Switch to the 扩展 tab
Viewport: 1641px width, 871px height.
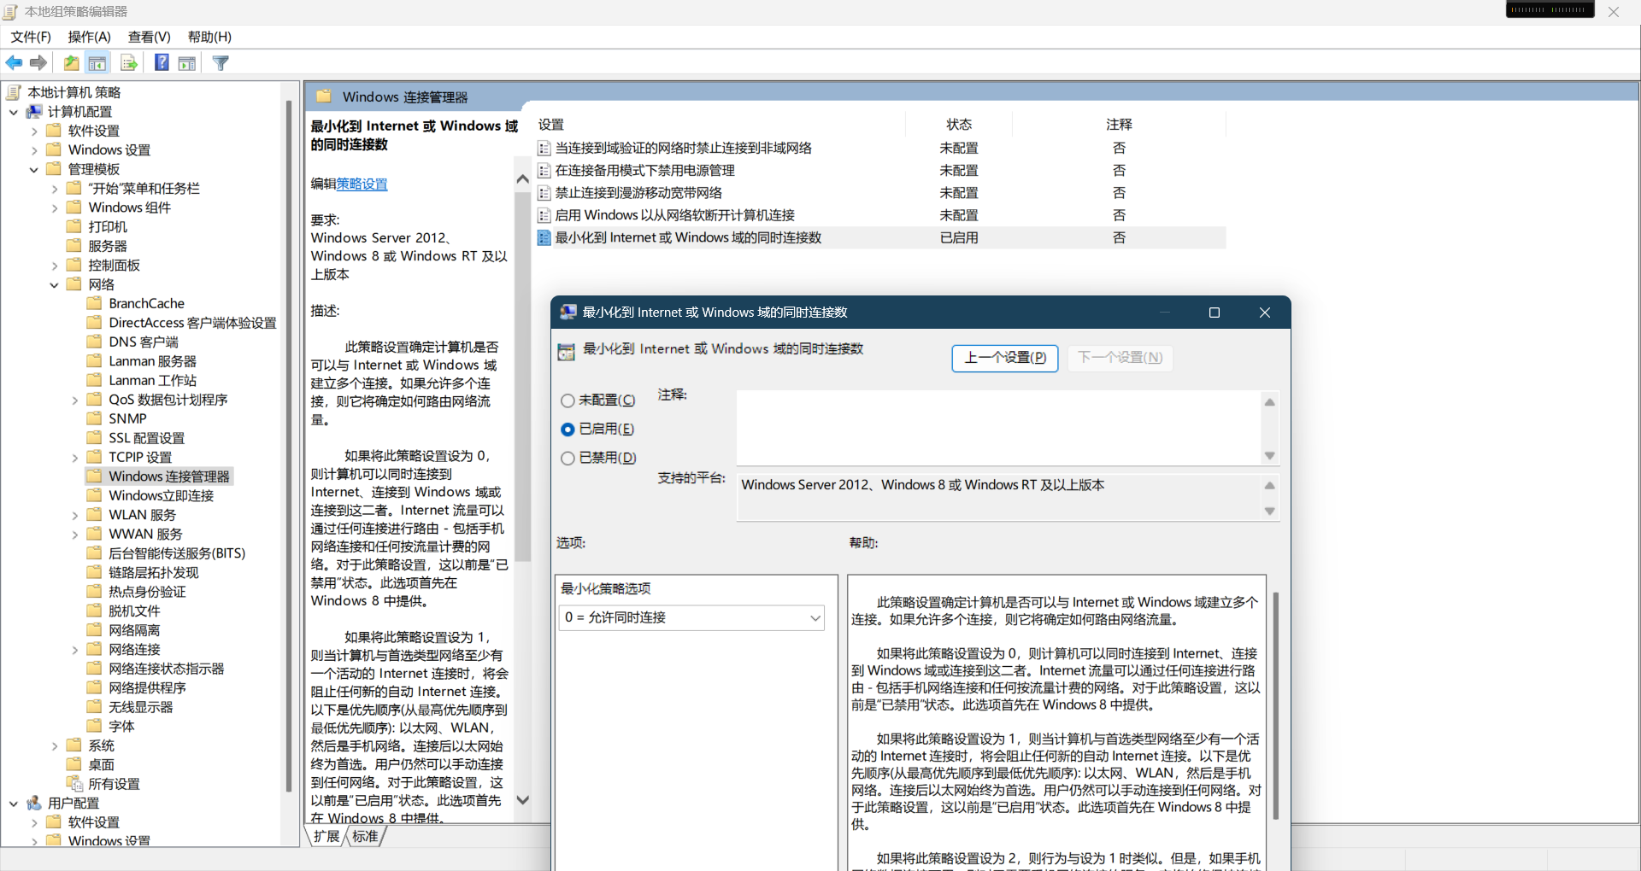coord(326,836)
